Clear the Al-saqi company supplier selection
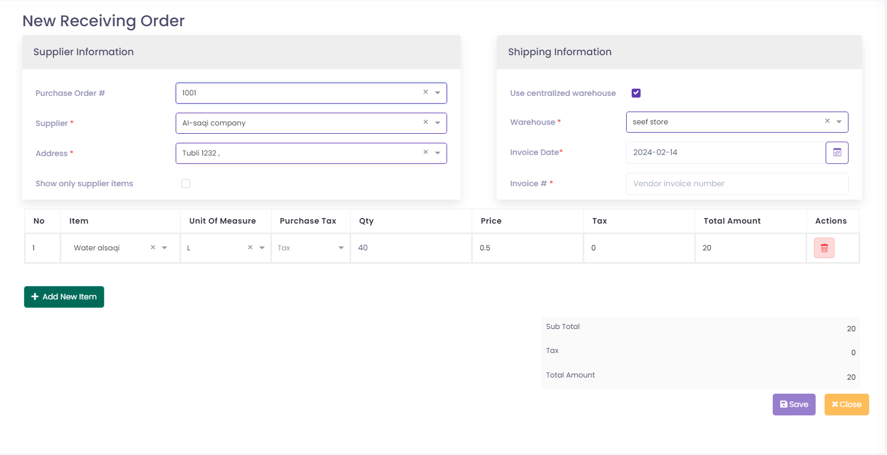 [x=425, y=122]
